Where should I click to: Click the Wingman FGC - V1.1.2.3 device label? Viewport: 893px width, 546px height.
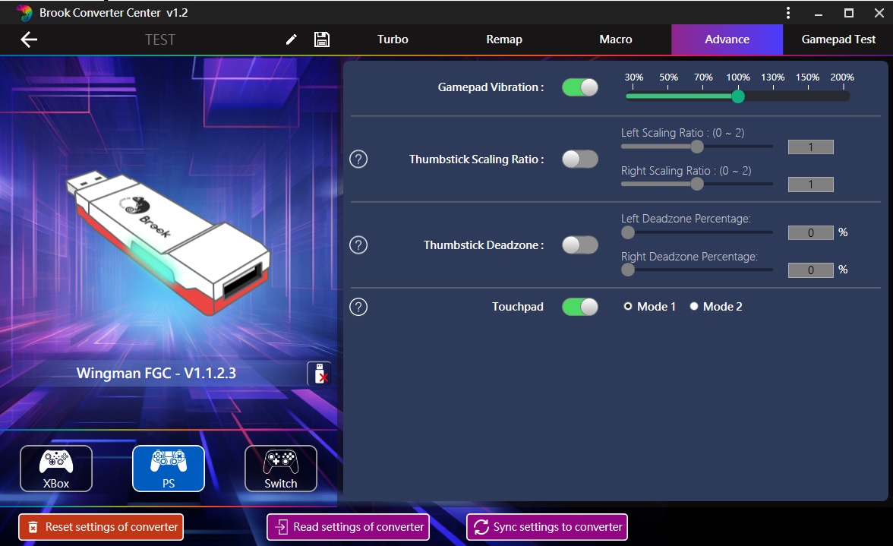(x=156, y=374)
